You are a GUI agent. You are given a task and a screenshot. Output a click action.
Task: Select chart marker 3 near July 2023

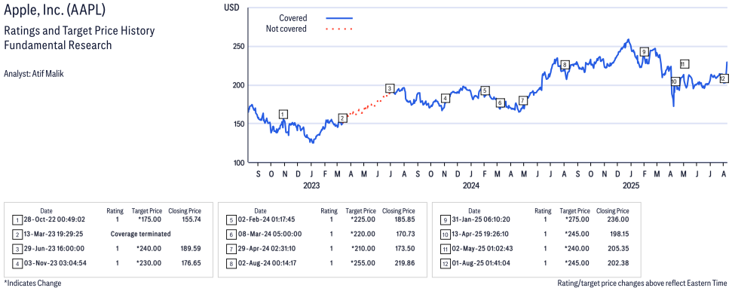coord(390,88)
